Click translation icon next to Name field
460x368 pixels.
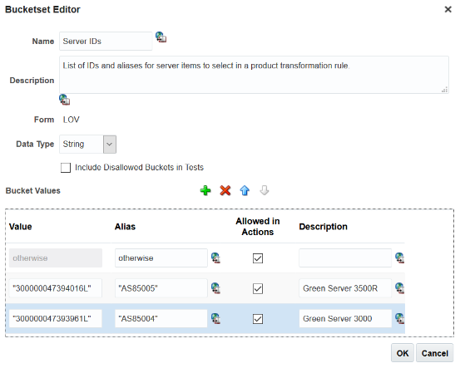[161, 37]
